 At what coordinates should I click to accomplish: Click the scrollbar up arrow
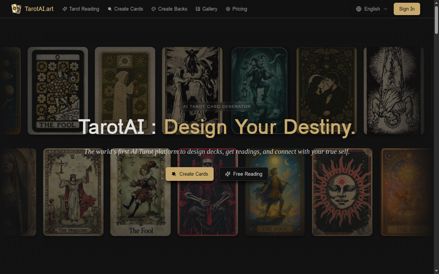(436, 2)
